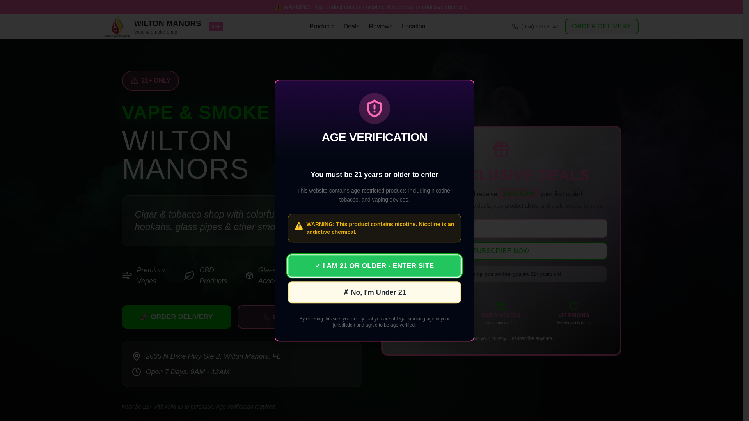Close the age verification dialog with the X
This screenshot has width=749, height=421.
[x=464, y=90]
